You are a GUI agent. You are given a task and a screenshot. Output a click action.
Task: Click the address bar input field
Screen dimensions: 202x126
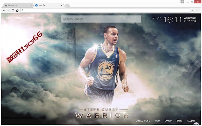(x=105, y=10)
